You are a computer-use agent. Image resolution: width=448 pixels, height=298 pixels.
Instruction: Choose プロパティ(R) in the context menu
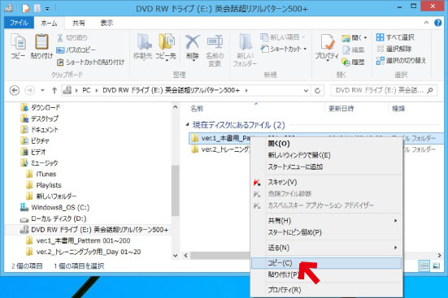click(326, 290)
